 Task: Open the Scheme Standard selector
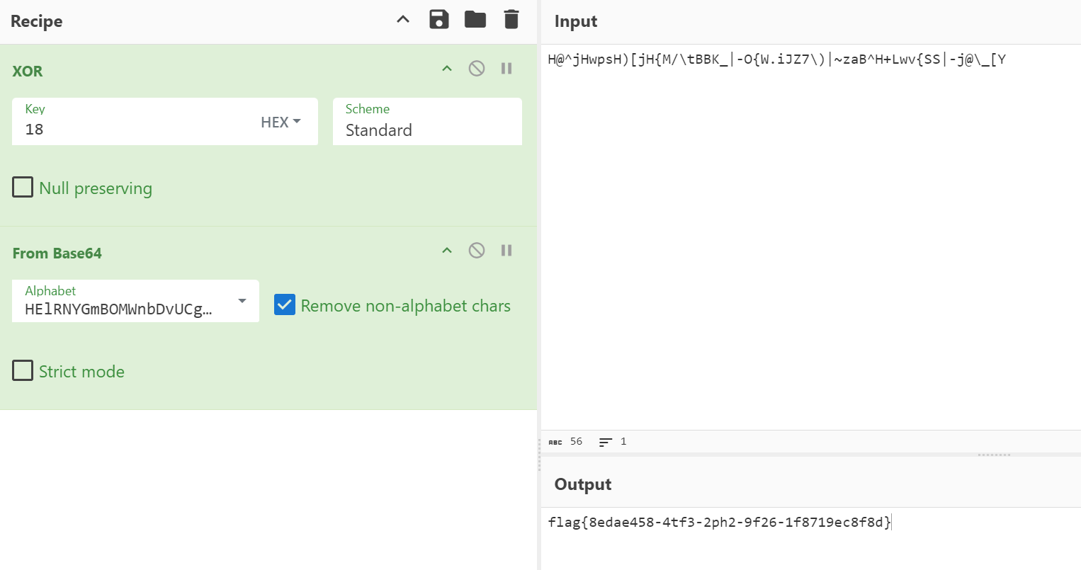427,130
